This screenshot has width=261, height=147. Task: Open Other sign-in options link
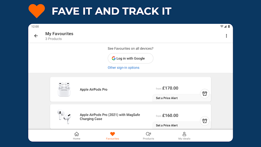click(123, 68)
